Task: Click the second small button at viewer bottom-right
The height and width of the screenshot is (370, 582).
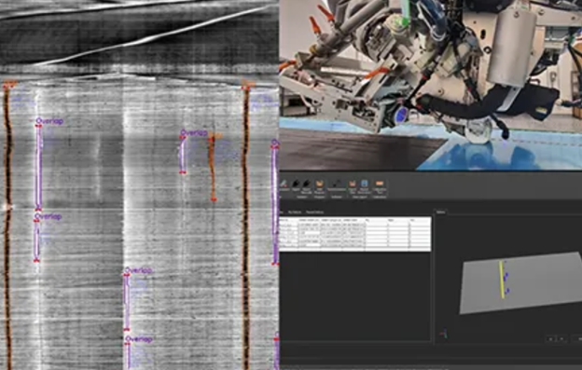Action: 561,339
